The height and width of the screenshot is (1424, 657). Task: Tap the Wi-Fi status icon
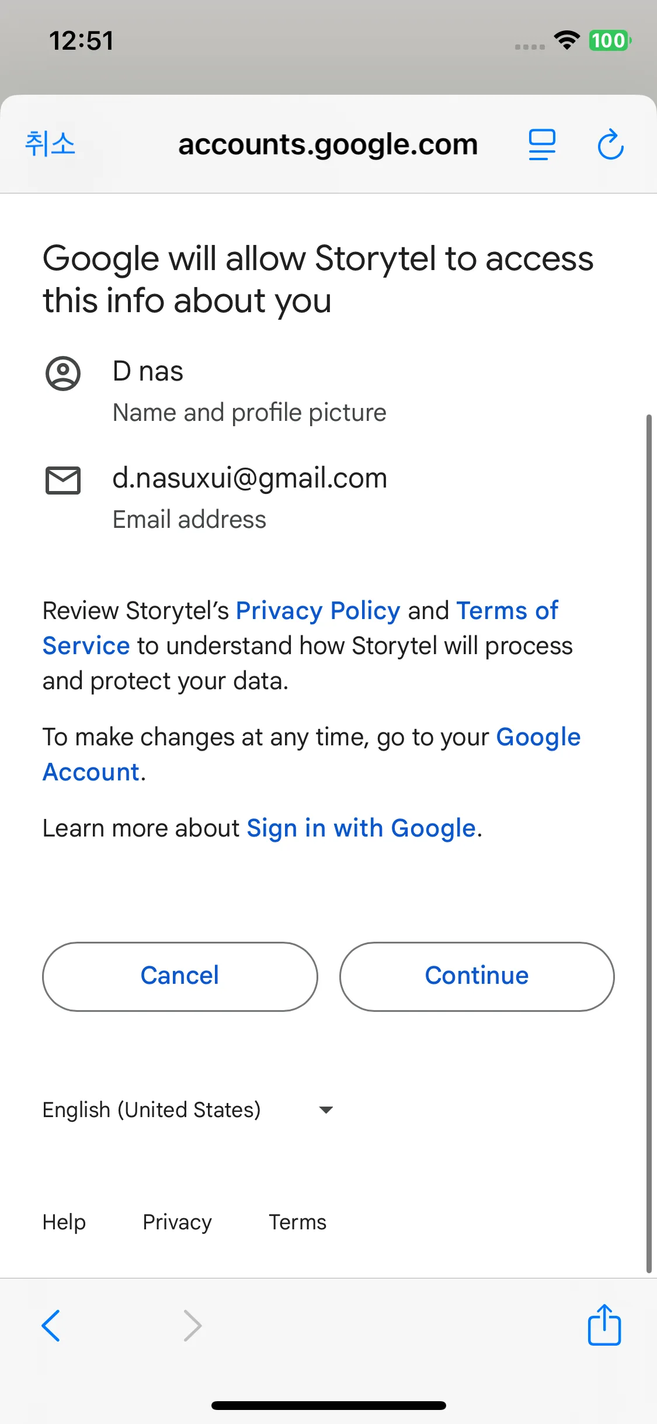tap(566, 40)
